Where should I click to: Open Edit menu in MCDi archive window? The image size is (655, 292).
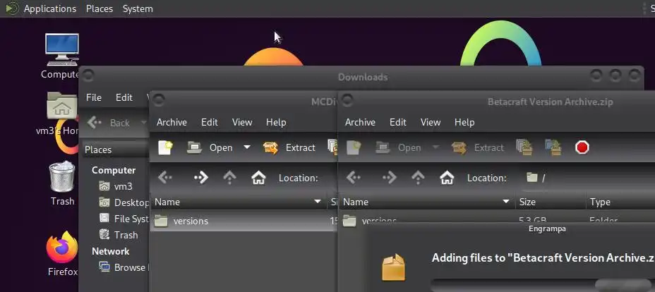210,122
